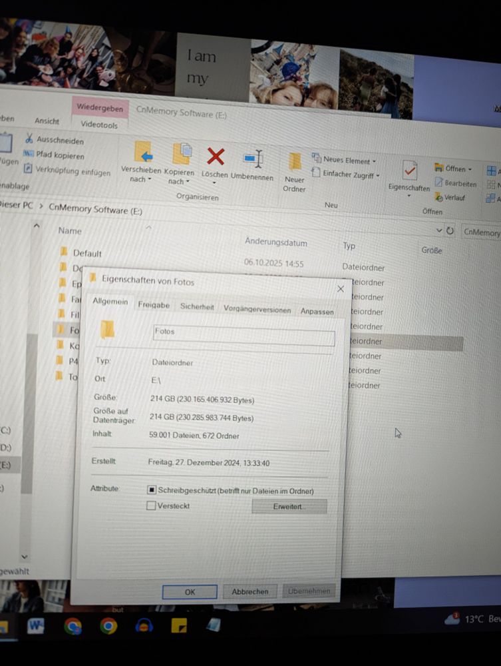Open the Ansicht ribbon tab

pyautogui.click(x=47, y=121)
